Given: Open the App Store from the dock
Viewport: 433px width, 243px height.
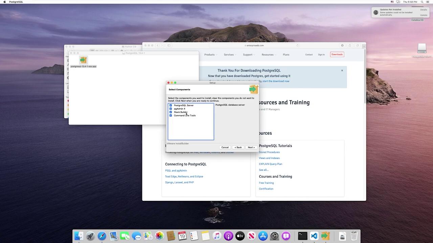Looking at the screenshot, I should (263, 236).
